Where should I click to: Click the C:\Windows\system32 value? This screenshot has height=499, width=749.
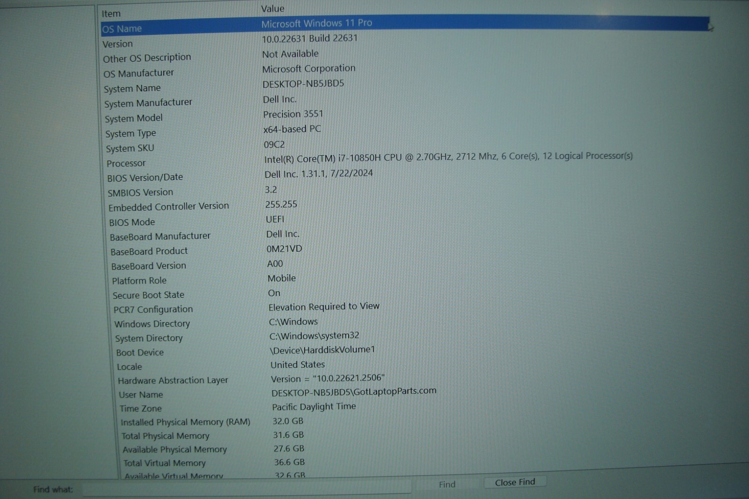point(314,336)
